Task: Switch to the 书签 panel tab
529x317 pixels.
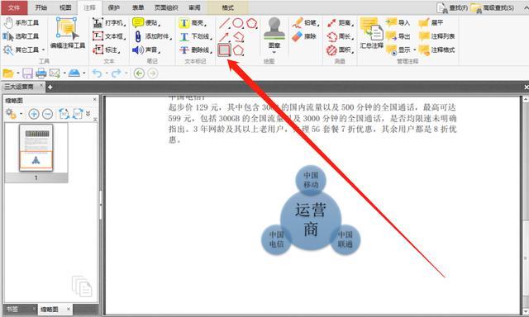Action: click(12, 309)
